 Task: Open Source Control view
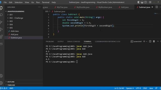(x=1, y=22)
